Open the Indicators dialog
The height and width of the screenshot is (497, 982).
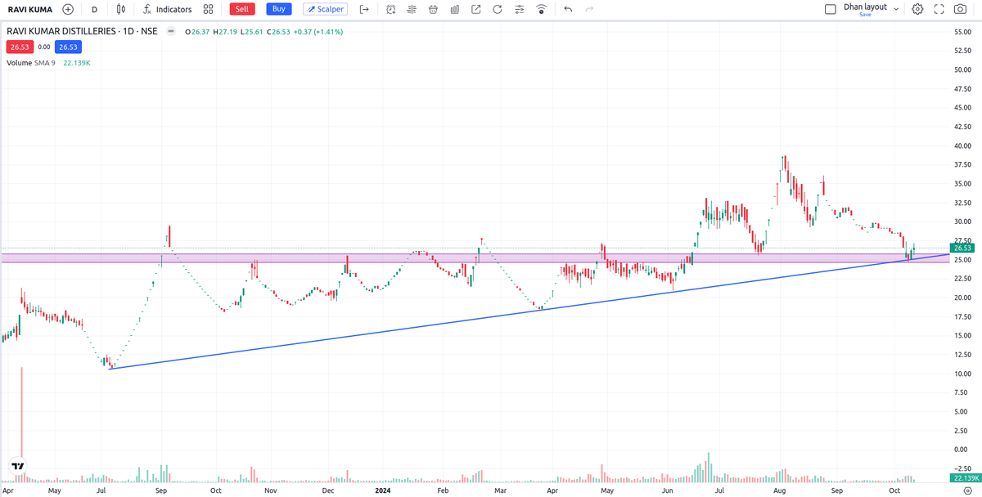point(167,9)
